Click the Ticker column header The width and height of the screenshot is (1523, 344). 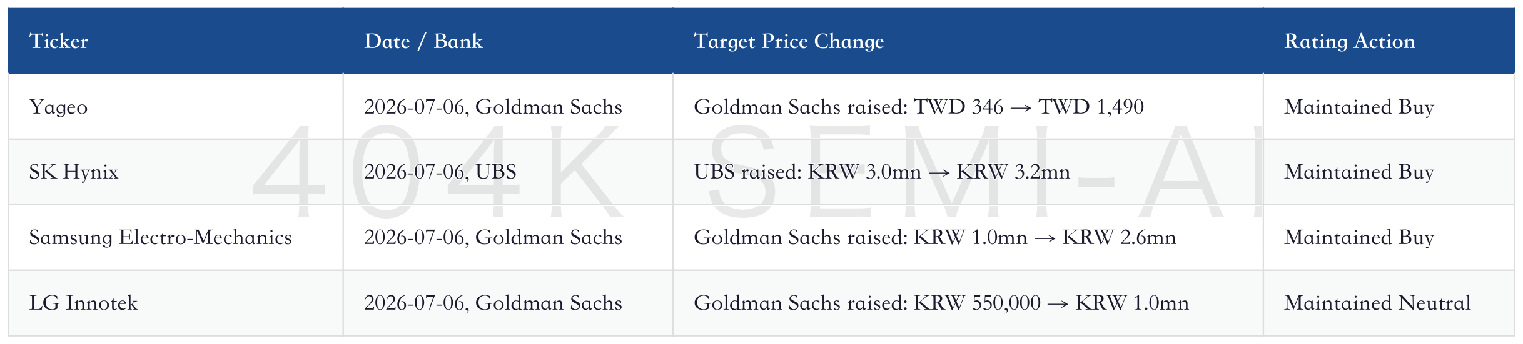175,41
